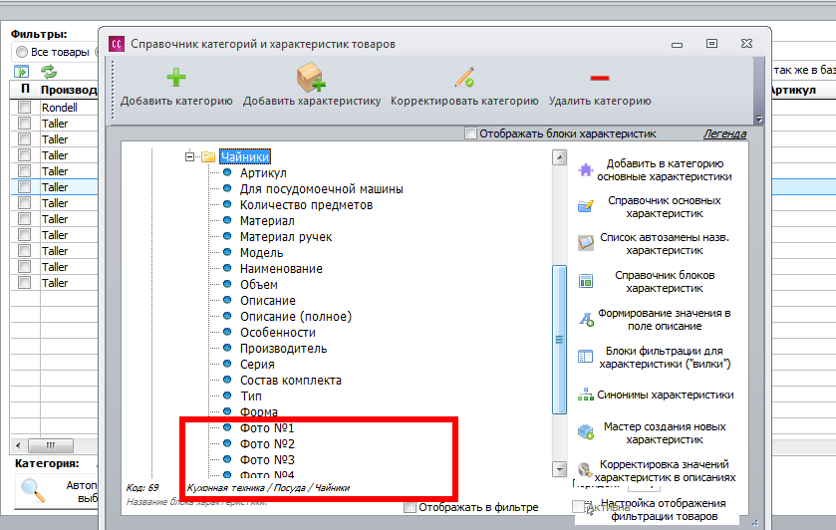This screenshot has width=836, height=530.
Task: Click the blue bullet next to Производитель
Action: click(227, 348)
